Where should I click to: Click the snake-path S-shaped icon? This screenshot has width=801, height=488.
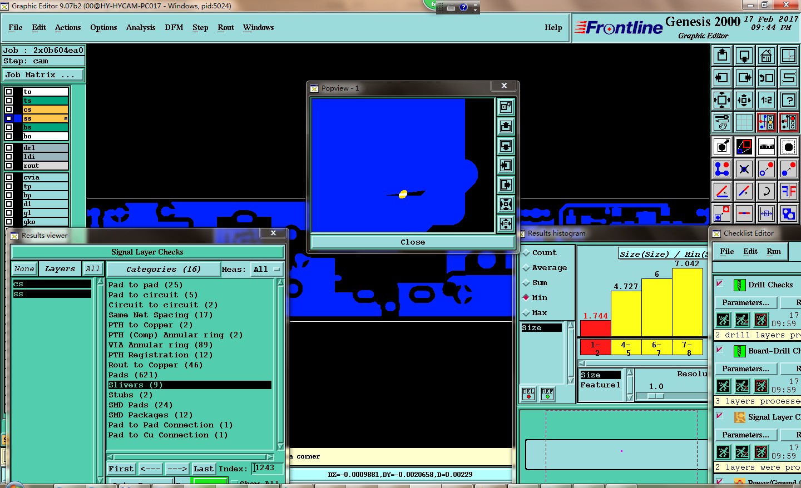point(789,78)
